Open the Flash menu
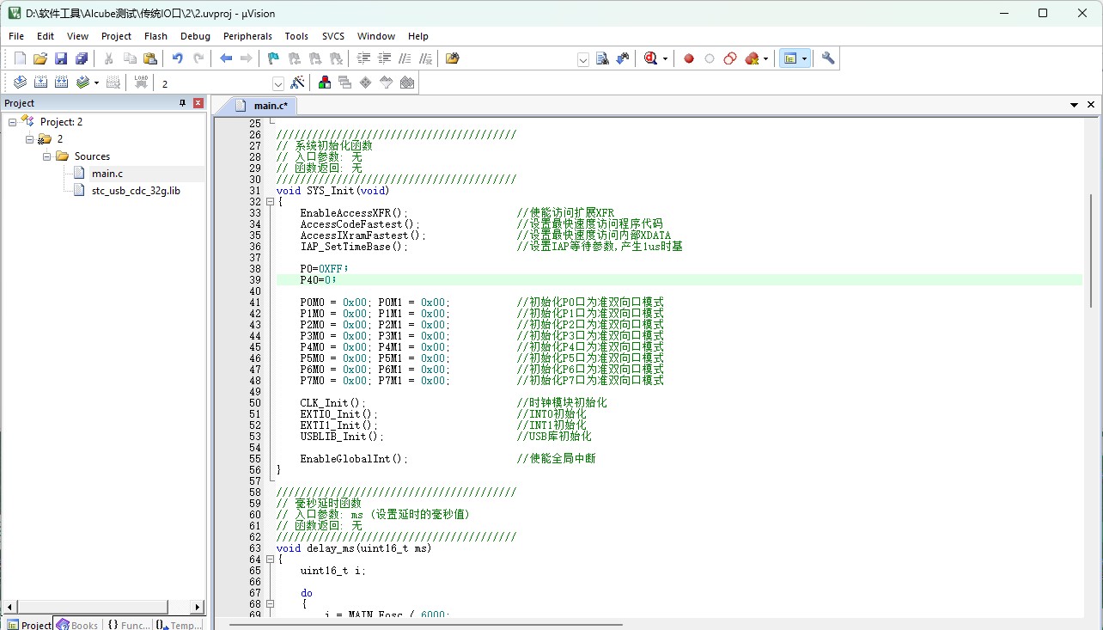The image size is (1103, 630). click(156, 36)
